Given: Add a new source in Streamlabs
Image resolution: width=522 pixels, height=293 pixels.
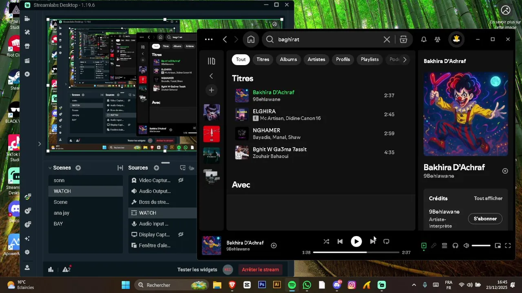Looking at the screenshot, I should (x=156, y=168).
